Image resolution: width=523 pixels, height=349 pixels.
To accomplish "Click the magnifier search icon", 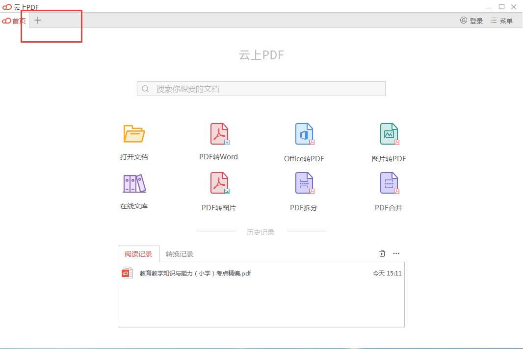I will [x=145, y=89].
